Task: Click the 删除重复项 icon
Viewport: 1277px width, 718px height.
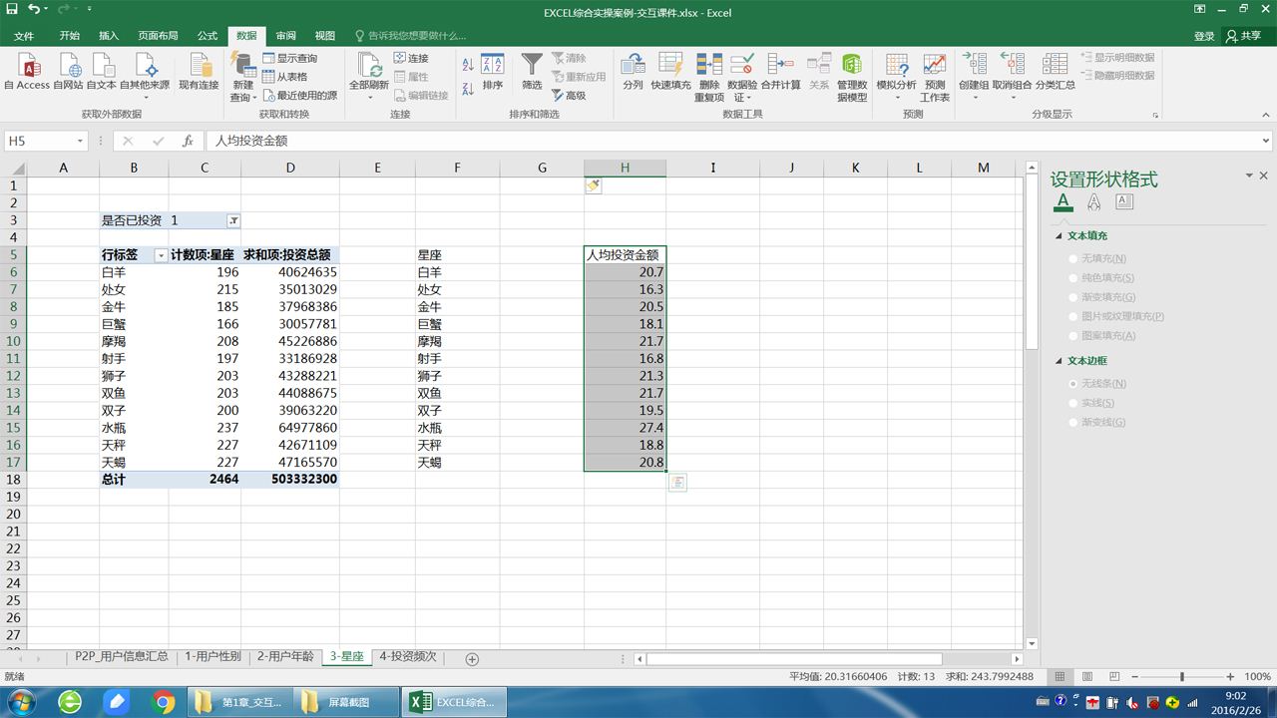Action: coord(709,65)
